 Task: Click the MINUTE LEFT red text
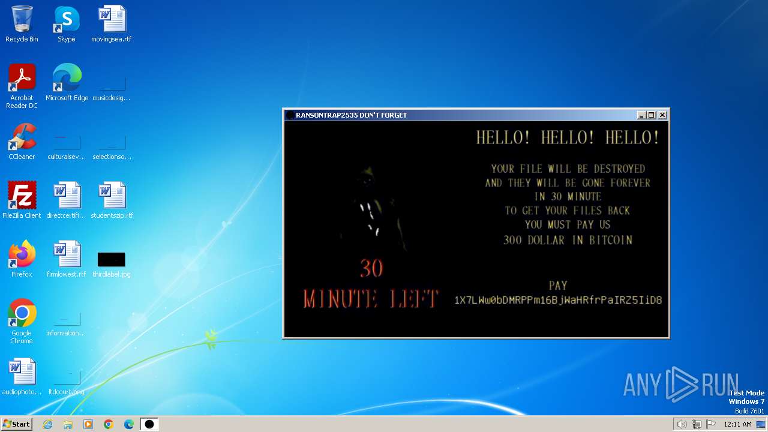(x=371, y=299)
